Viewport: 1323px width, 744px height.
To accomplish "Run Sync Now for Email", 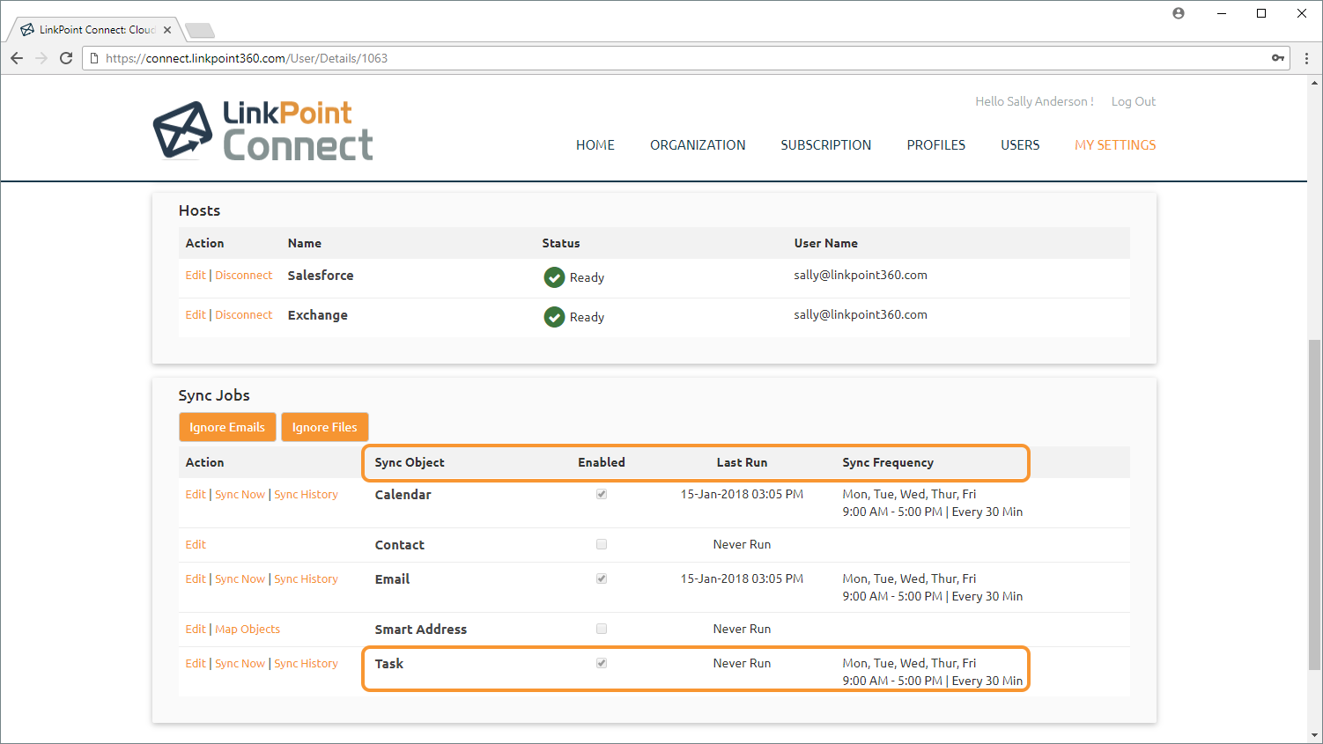I will [240, 578].
